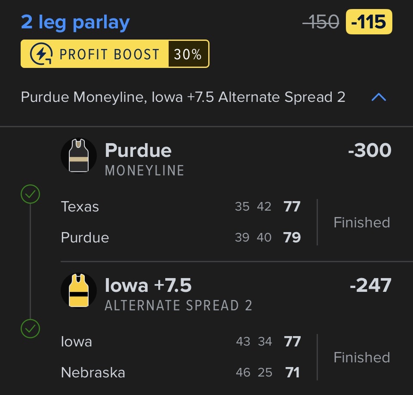Viewport: 413px width, 395px height.
Task: Click the crossed-out 150 original odds
Action: 321,21
